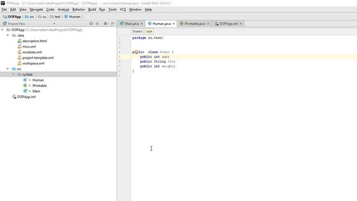
Task: Click test folder in navigation breadcrumb
Action: point(55,17)
